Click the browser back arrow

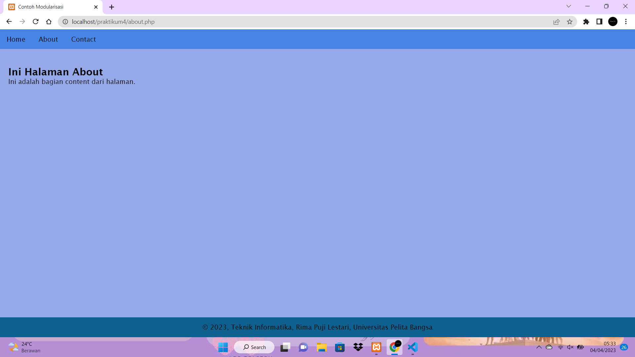[x=9, y=21]
